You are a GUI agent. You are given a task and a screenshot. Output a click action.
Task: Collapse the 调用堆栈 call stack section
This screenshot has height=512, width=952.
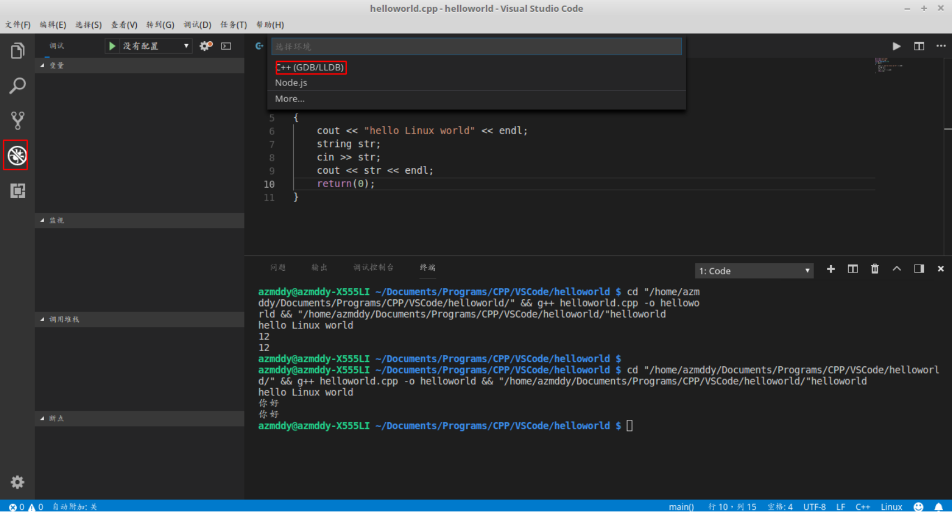pos(140,319)
